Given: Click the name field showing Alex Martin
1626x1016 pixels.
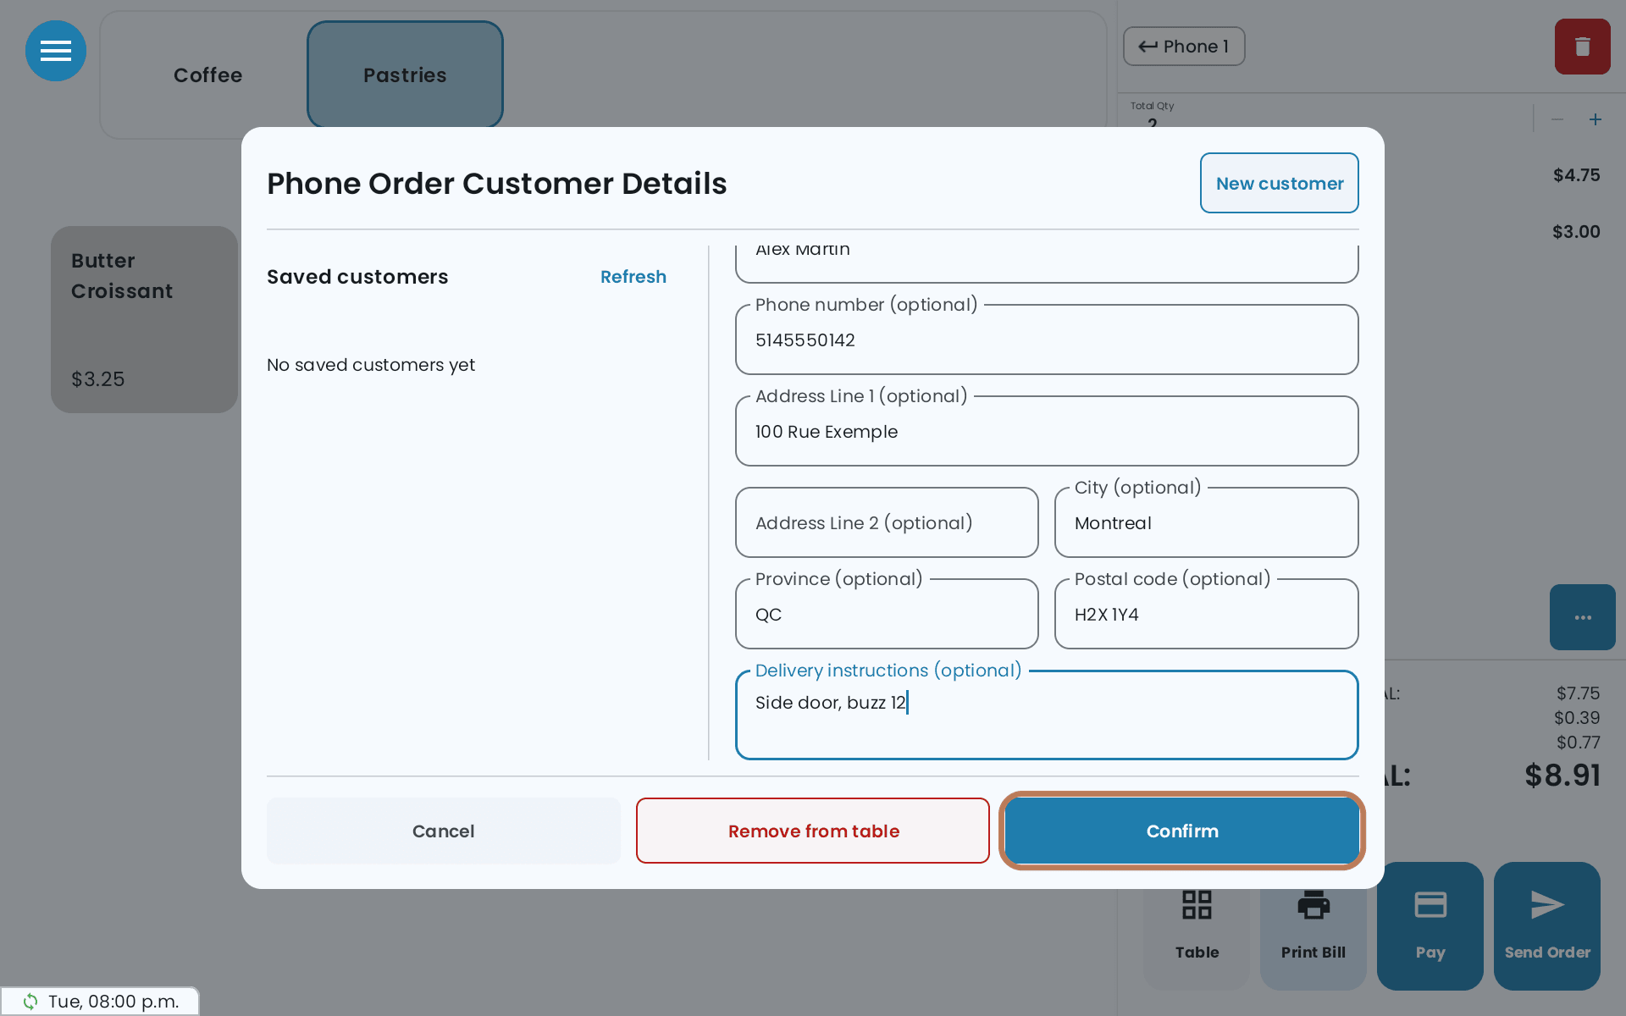Looking at the screenshot, I should 1047,262.
